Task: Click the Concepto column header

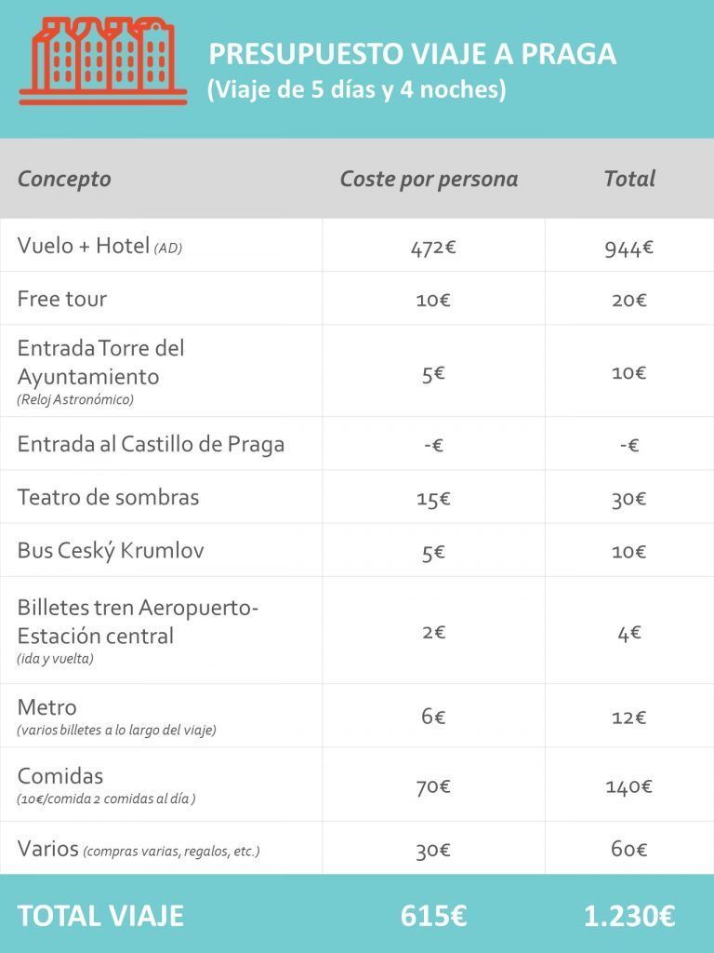Action: pos(64,179)
